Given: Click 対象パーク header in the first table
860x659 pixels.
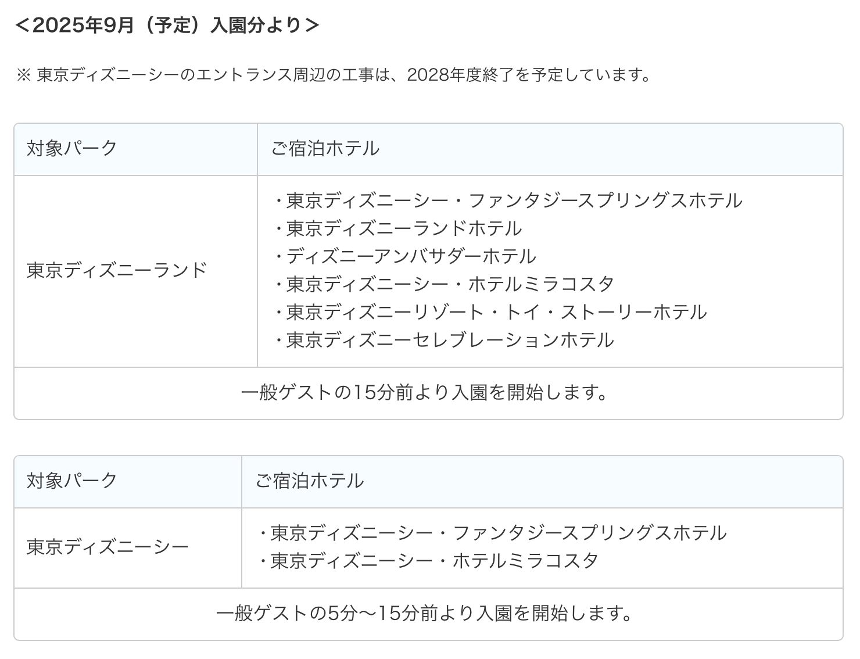Looking at the screenshot, I should click(x=72, y=148).
